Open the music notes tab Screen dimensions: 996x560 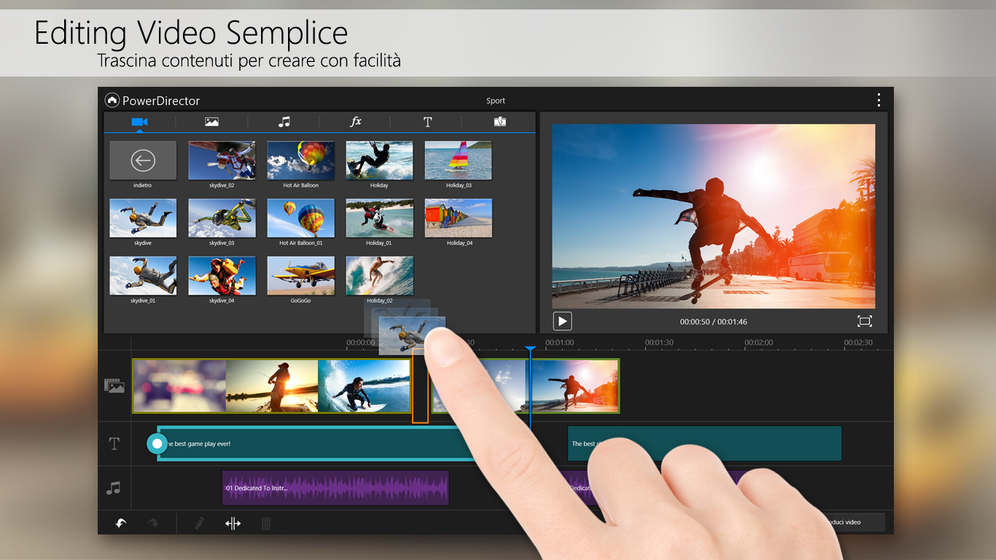284,122
